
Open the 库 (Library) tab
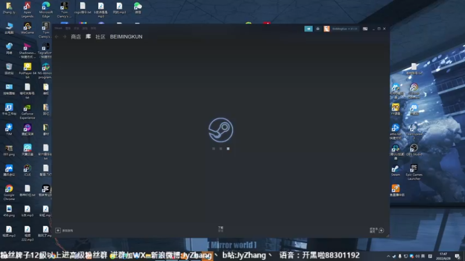coord(88,37)
